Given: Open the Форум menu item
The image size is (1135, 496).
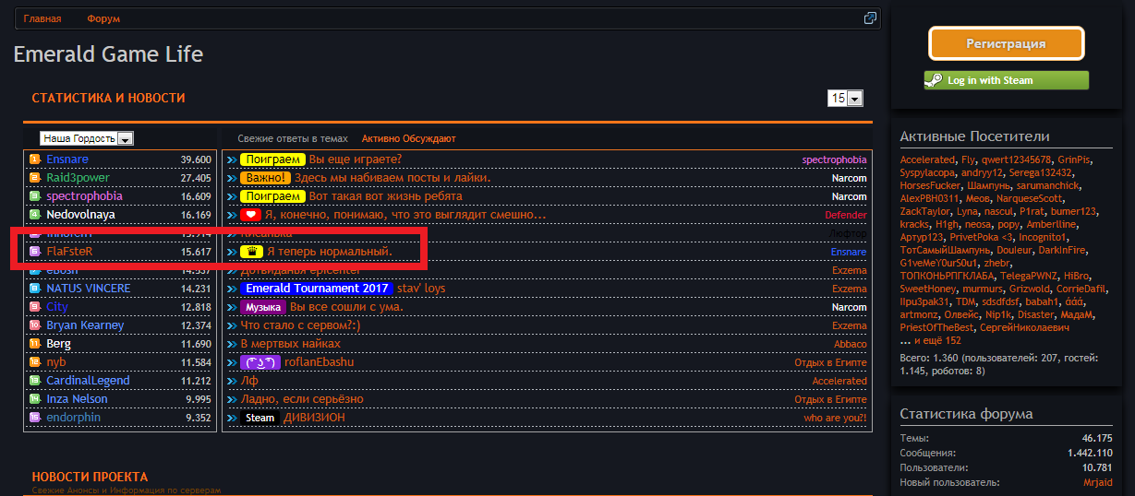Looking at the screenshot, I should 103,18.
